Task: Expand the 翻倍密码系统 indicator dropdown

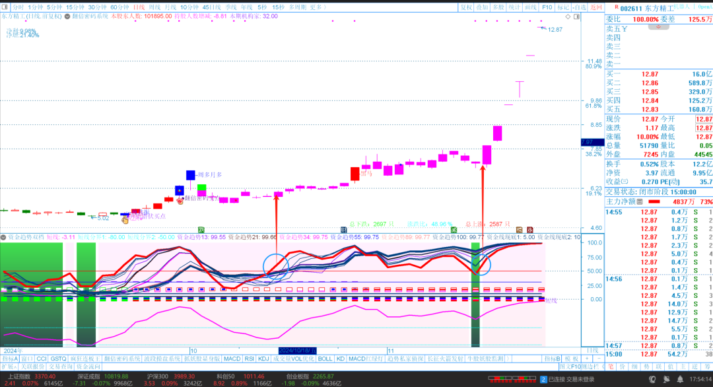Action: (x=67, y=17)
